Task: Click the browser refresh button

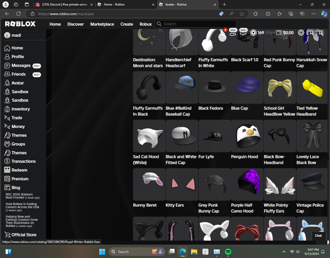Action: click(18, 14)
